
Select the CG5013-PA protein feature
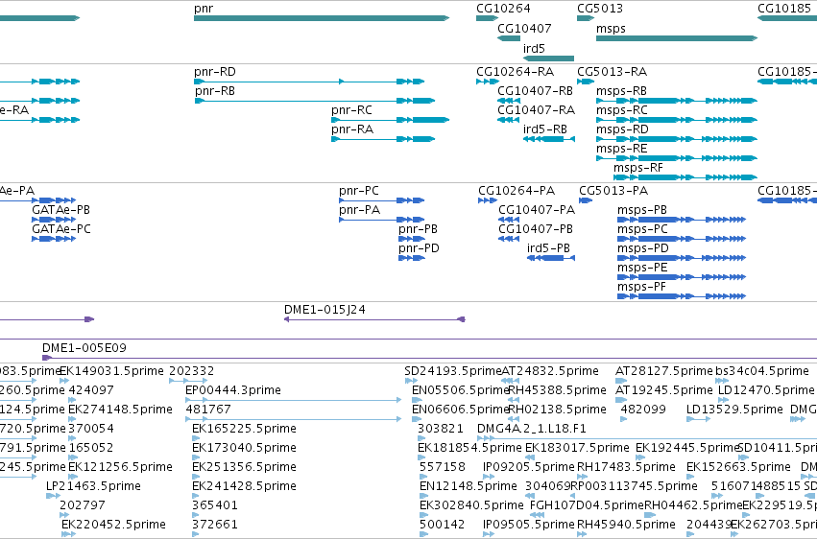tap(586, 200)
